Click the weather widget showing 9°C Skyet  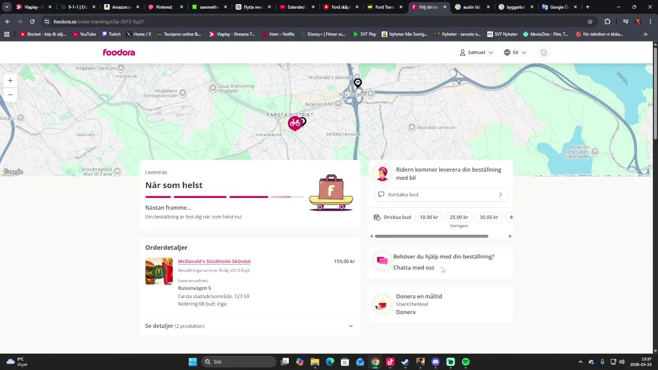16,362
